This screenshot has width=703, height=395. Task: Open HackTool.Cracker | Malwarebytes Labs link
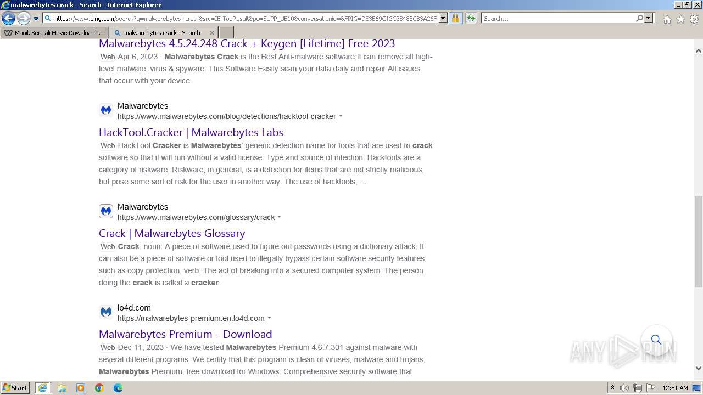pos(191,132)
